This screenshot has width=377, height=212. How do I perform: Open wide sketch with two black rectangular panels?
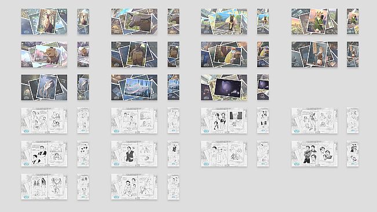pos(224,120)
